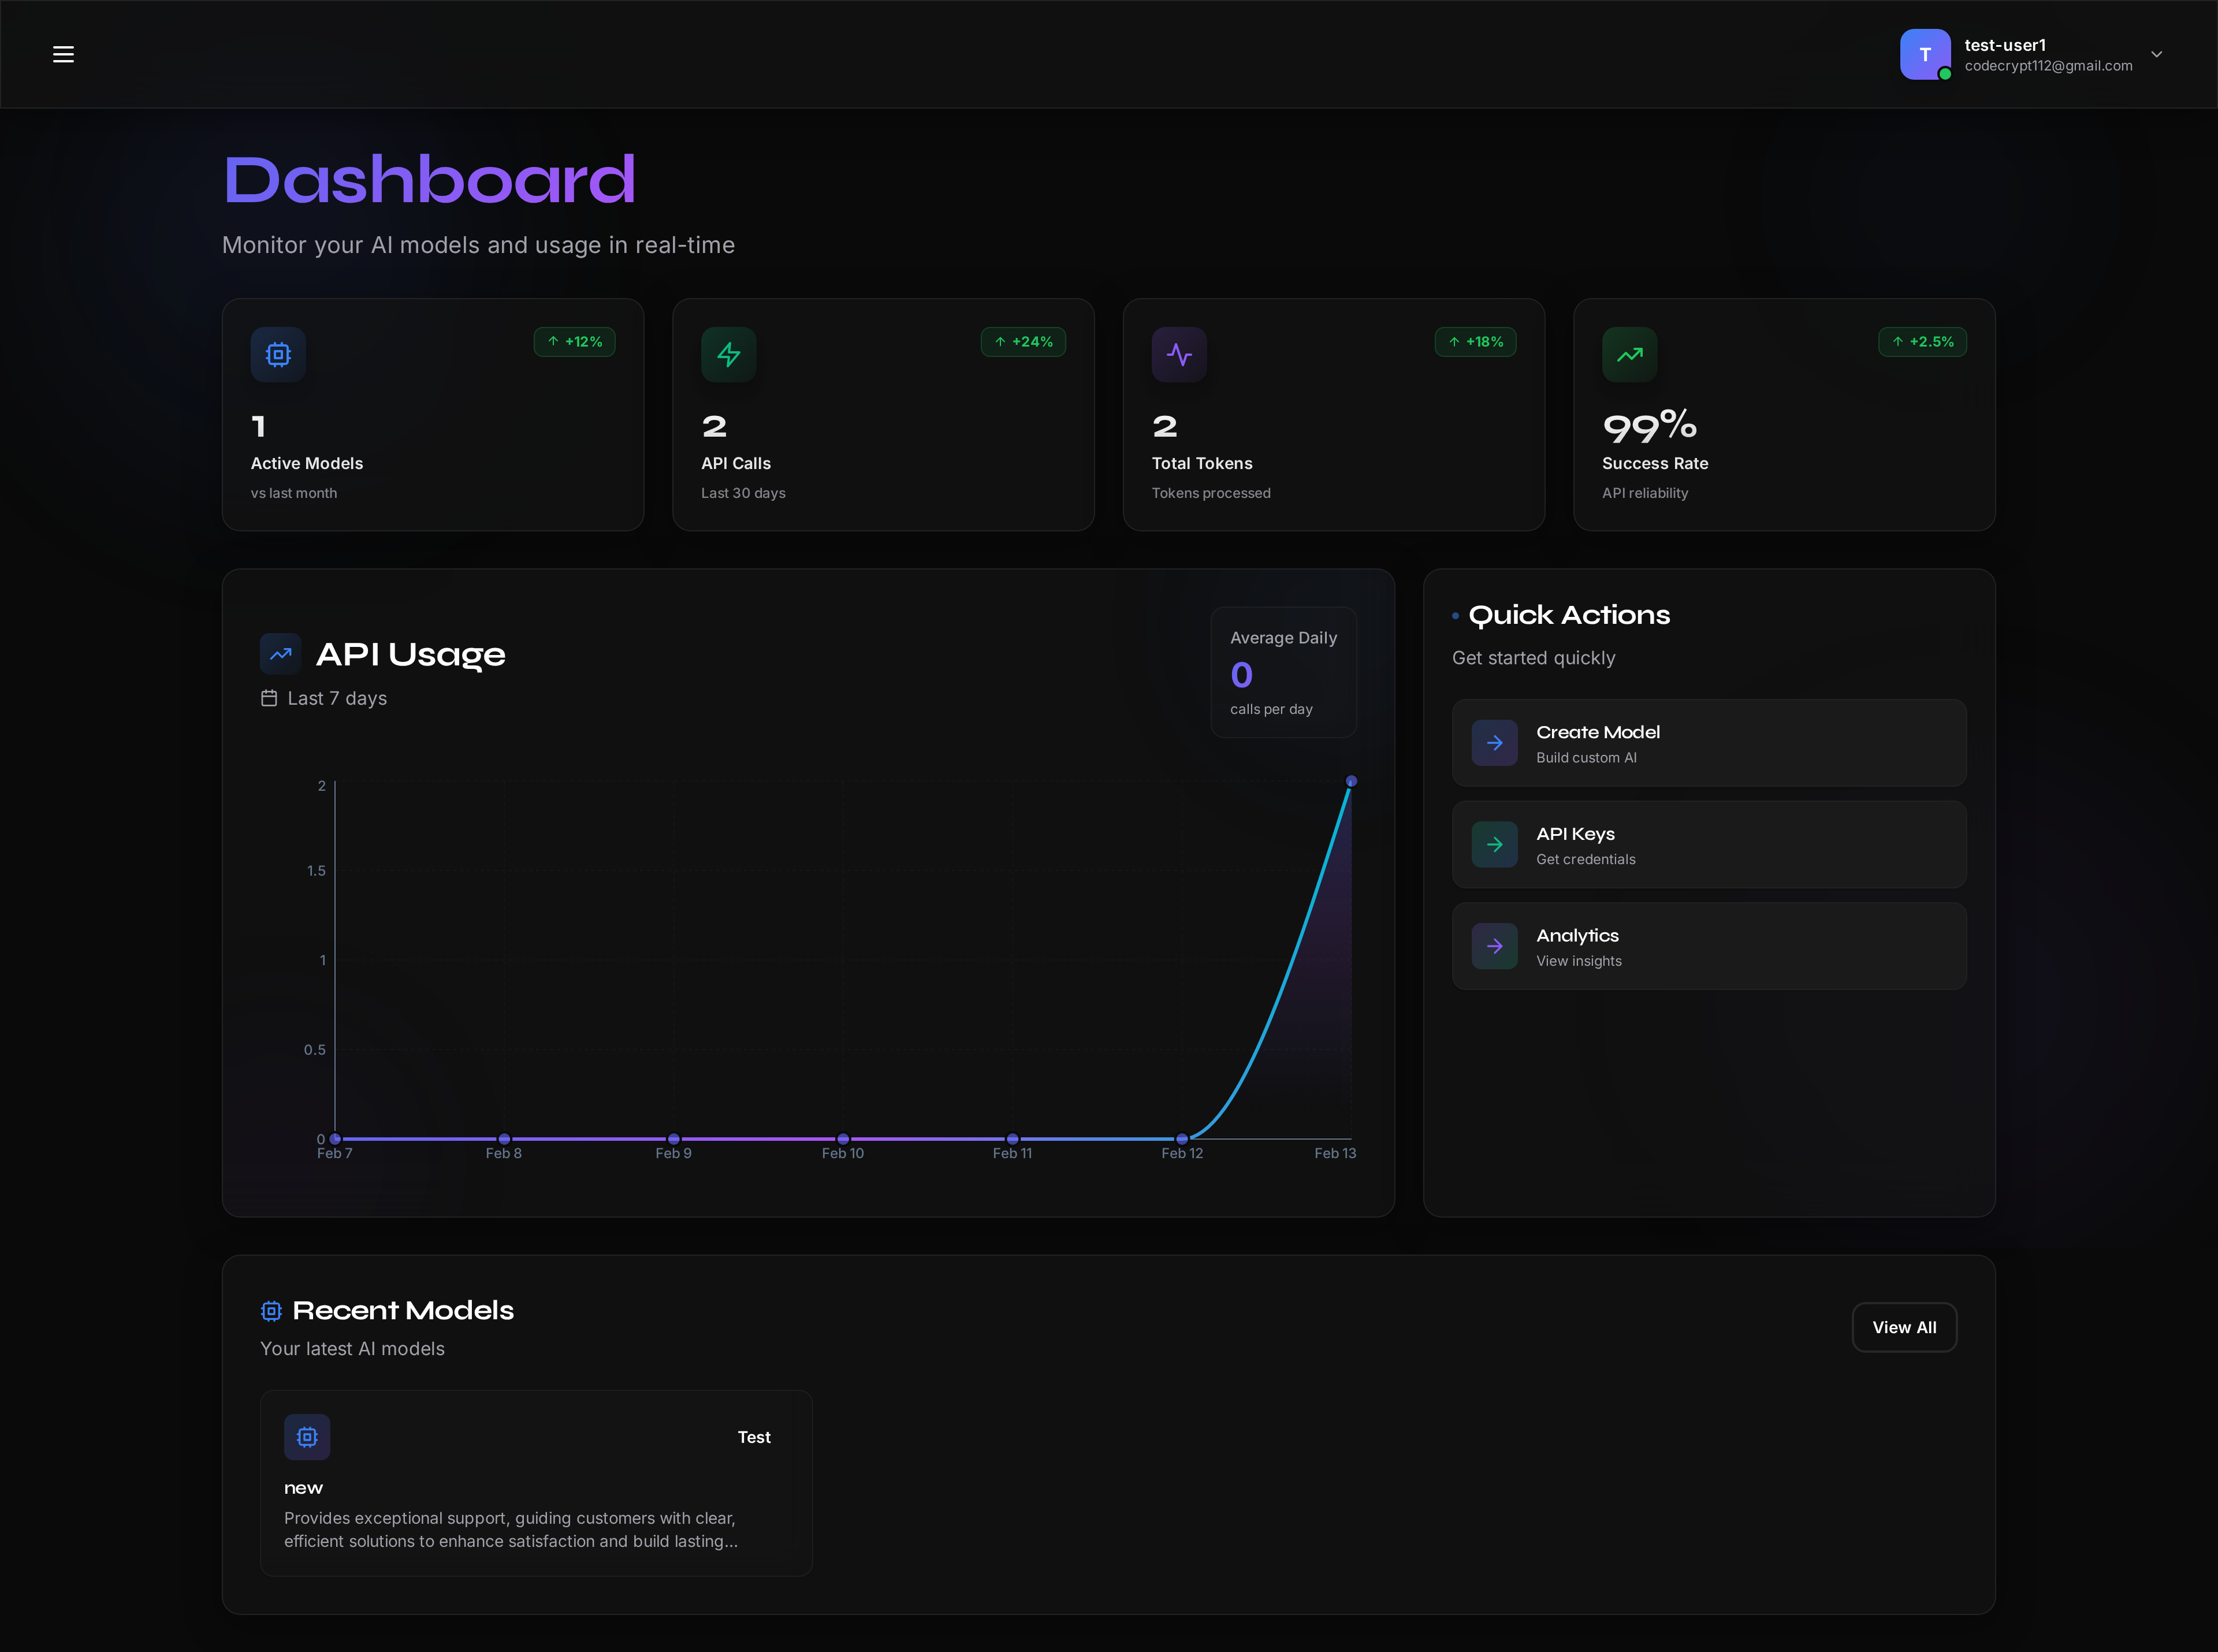
Task: Click the Test badge on model card
Action: tap(754, 1437)
